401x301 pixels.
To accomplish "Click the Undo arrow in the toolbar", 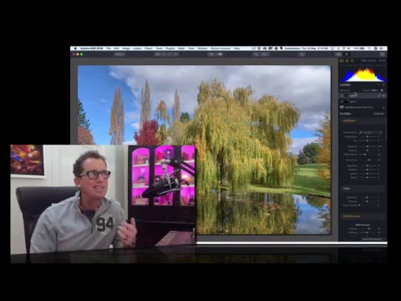I will (x=256, y=54).
